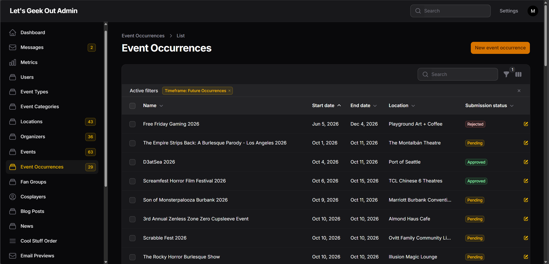Toggle columns with the column manager icon
The image size is (549, 264).
tap(518, 74)
